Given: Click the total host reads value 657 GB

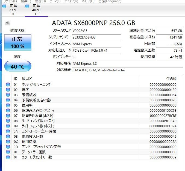Looking at the screenshot, I should point(170,31).
